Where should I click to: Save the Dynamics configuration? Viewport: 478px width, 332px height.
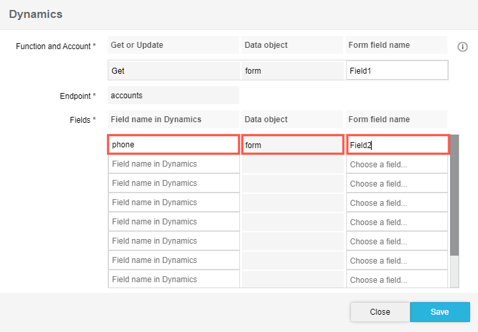439,312
